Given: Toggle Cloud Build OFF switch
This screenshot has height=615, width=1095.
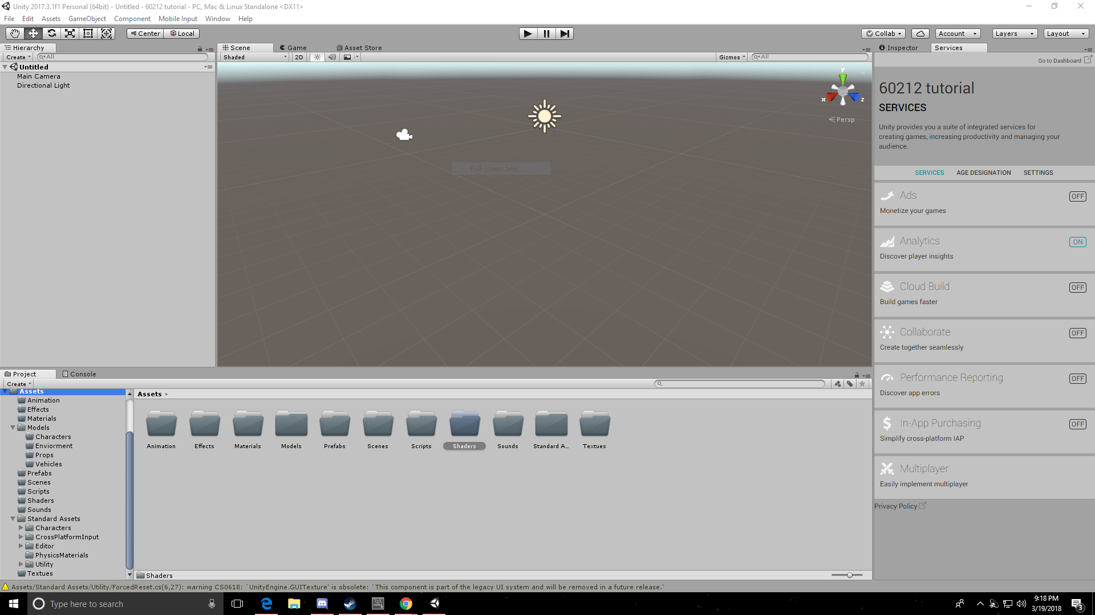Looking at the screenshot, I should [1077, 288].
